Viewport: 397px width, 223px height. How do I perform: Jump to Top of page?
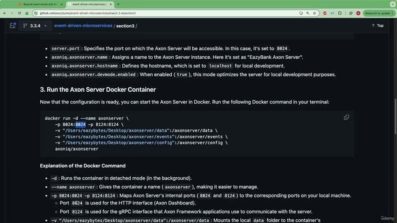377,25
